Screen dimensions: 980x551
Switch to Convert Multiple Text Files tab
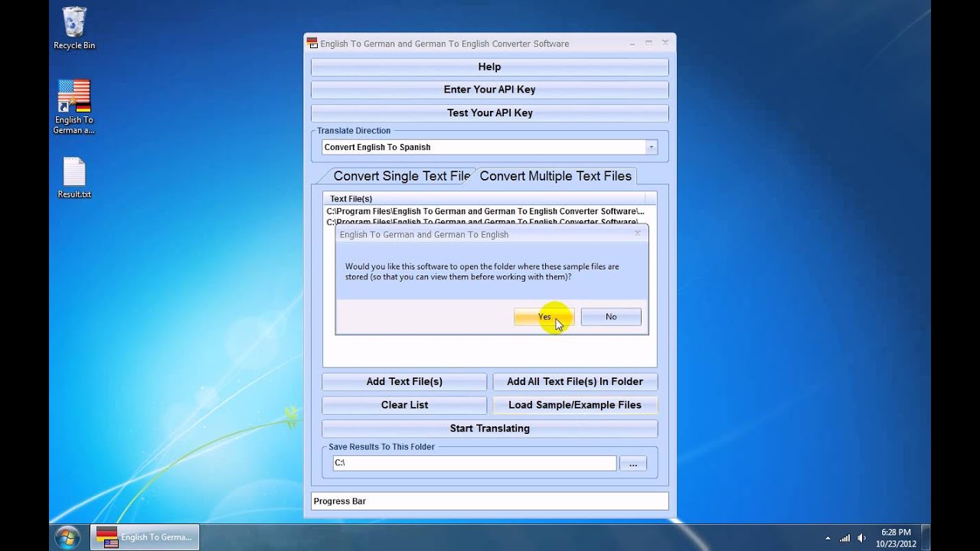click(556, 176)
